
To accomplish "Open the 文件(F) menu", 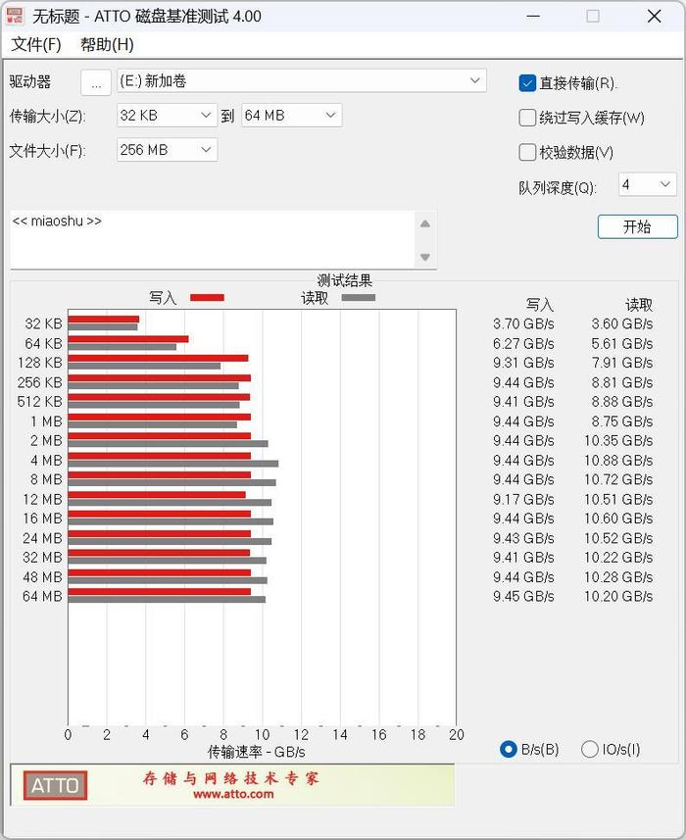I will (36, 44).
